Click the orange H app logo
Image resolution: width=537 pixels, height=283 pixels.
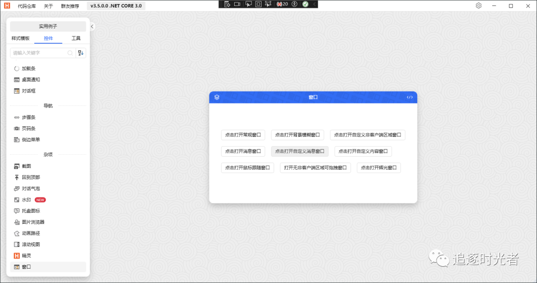[x=7, y=5]
